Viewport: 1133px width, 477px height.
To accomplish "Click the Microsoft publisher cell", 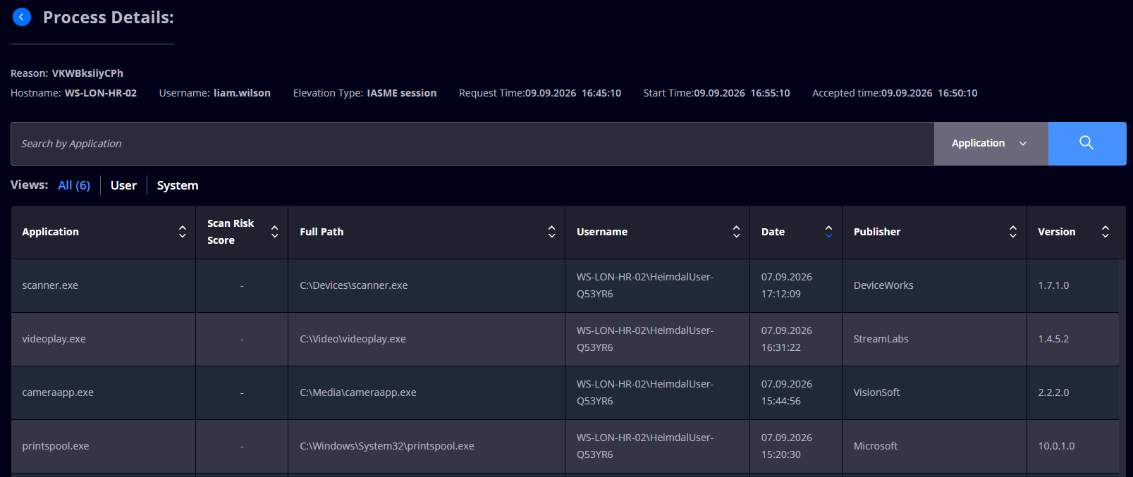I will point(934,446).
